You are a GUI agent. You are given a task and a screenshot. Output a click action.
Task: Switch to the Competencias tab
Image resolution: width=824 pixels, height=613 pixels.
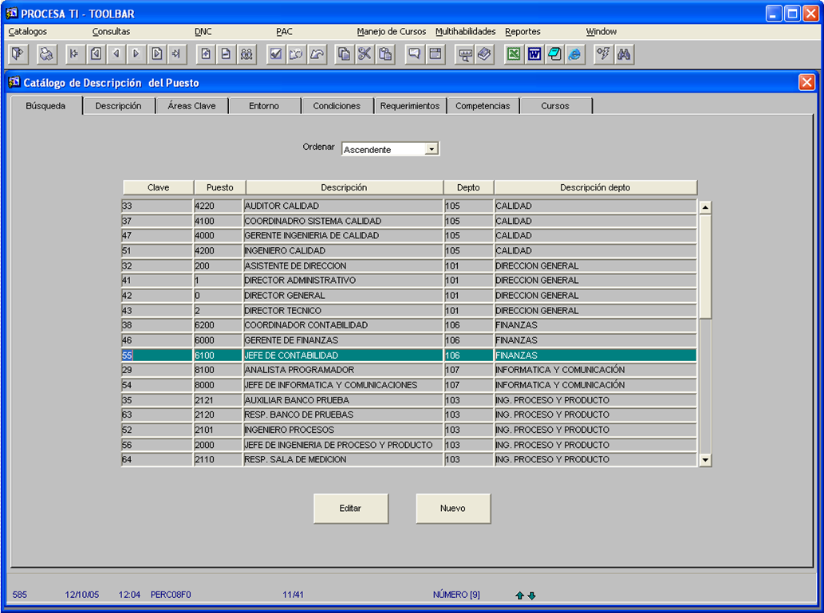[x=483, y=106]
